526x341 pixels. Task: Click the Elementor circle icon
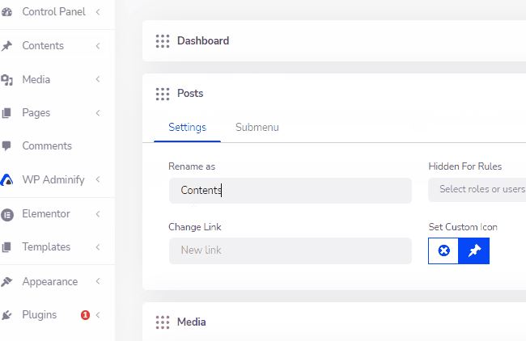[x=7, y=214]
